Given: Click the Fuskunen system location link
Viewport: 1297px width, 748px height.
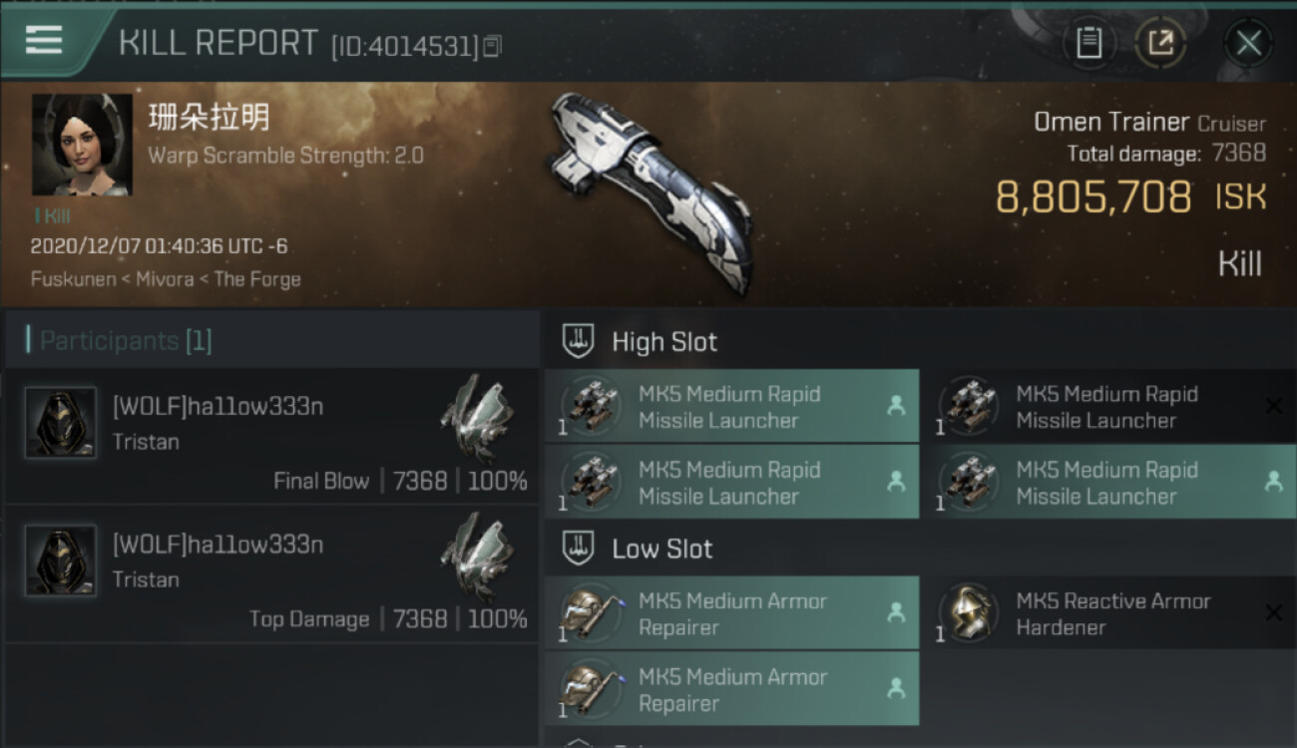Looking at the screenshot, I should tap(73, 279).
